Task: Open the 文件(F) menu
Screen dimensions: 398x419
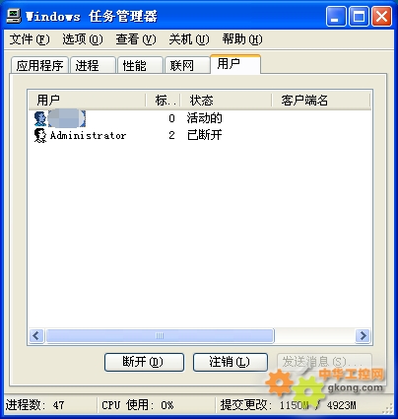Action: click(30, 39)
